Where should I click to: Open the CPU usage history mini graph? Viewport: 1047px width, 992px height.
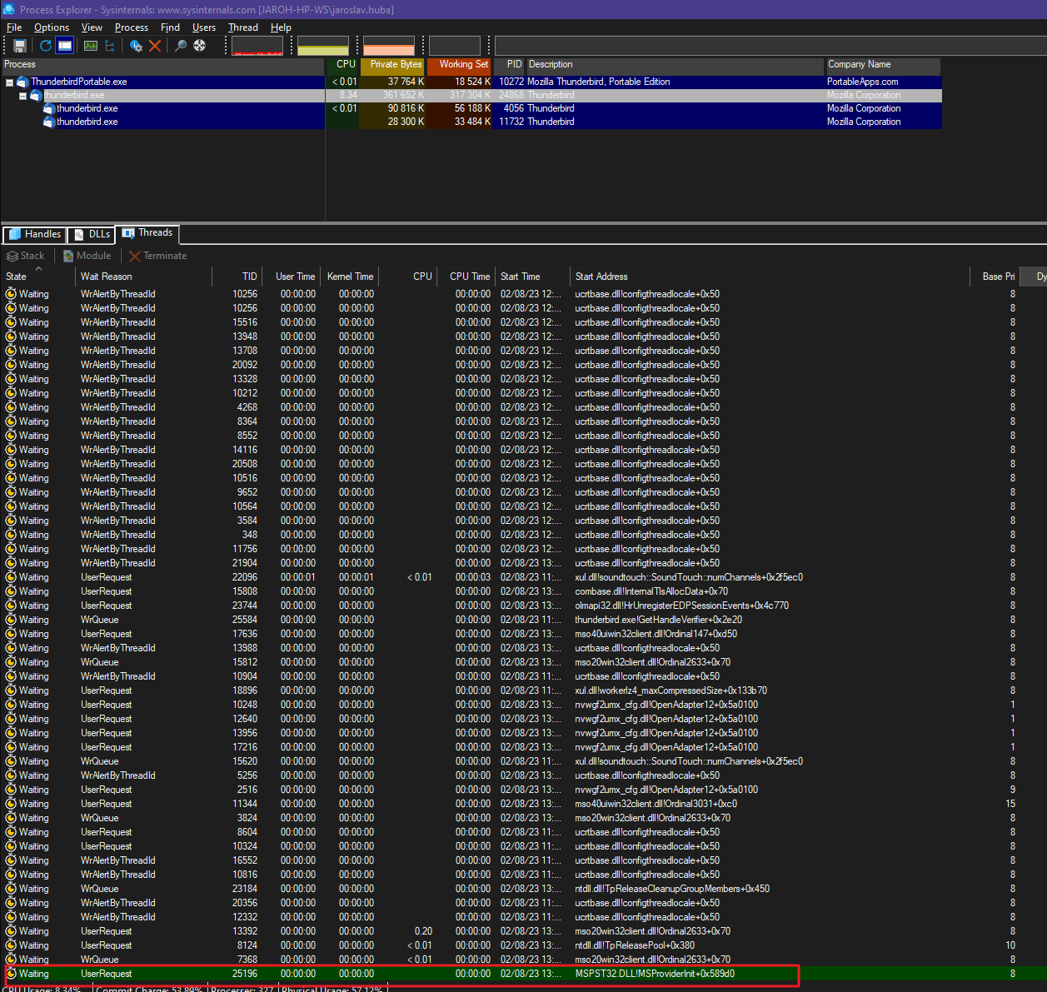pos(257,46)
